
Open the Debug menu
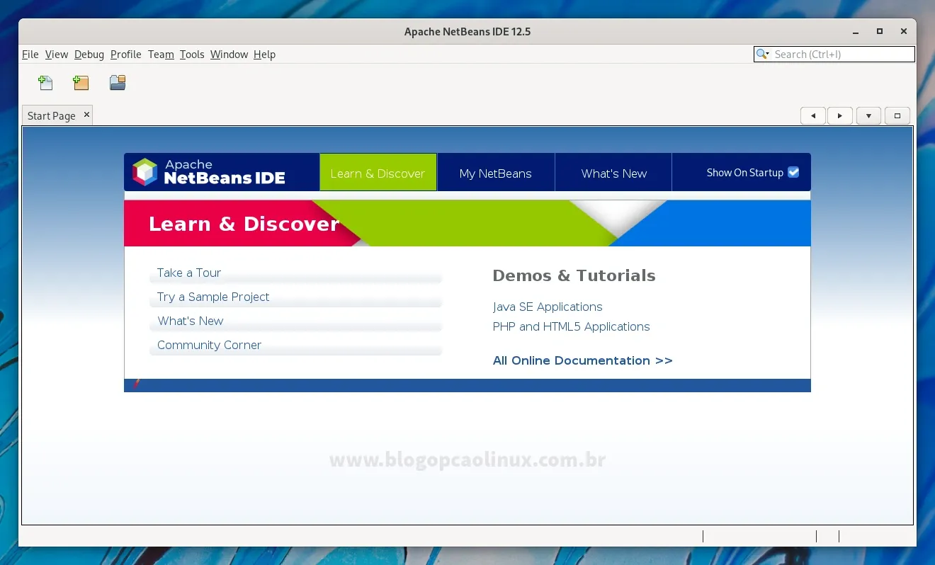(x=89, y=55)
